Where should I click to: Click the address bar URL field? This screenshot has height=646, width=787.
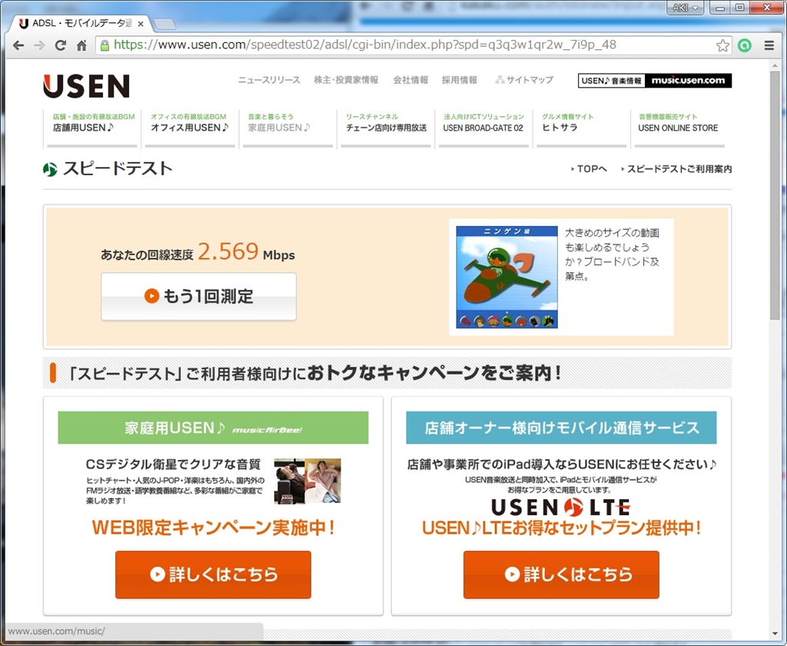[412, 45]
